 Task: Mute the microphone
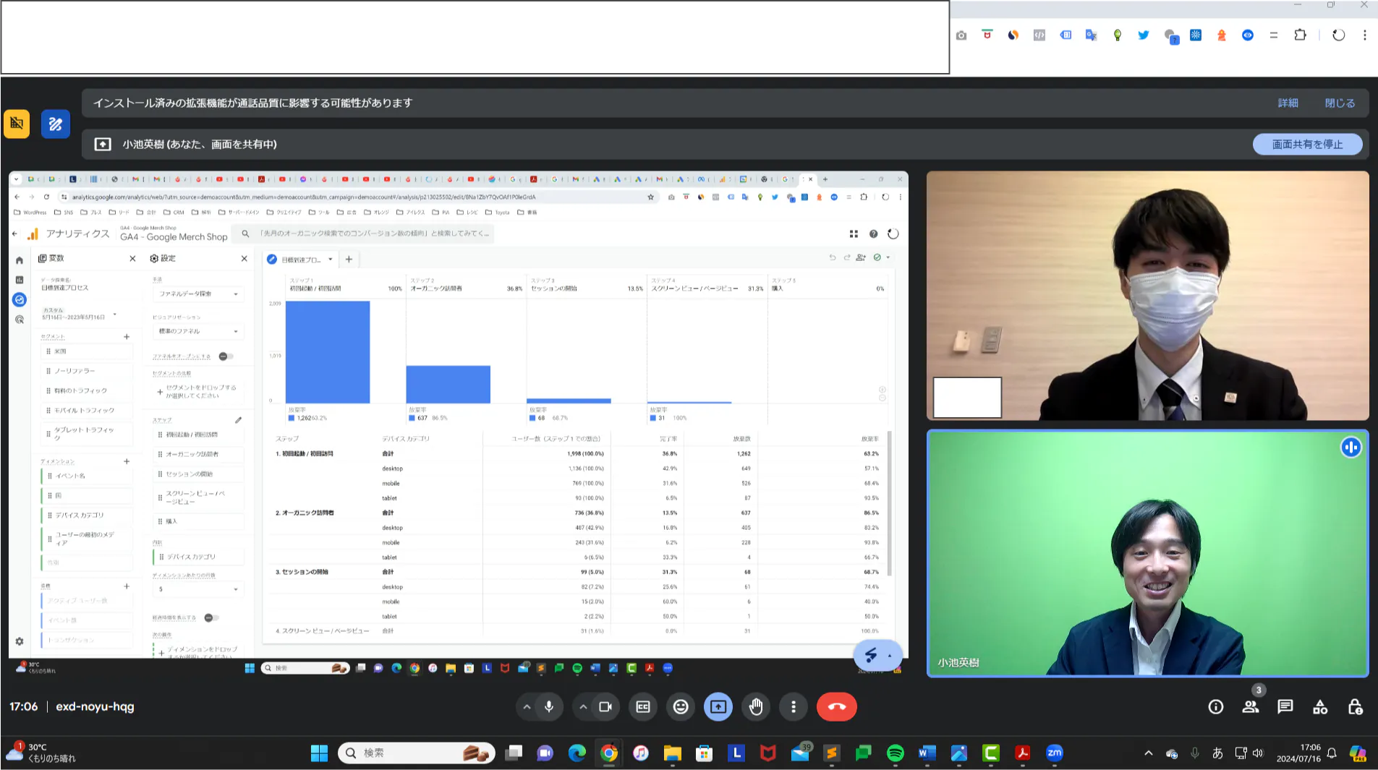[549, 706]
